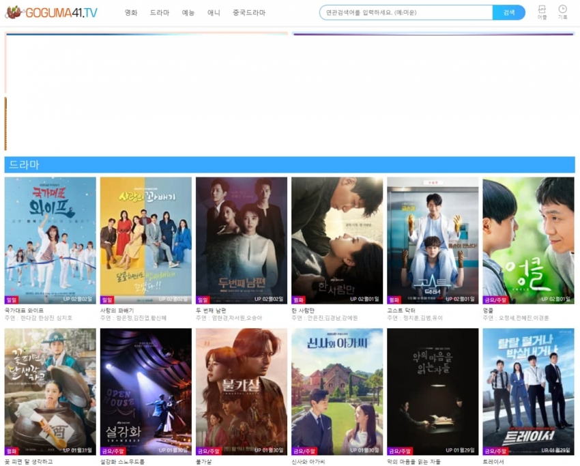The height and width of the screenshot is (466, 580).
Task: Open the 고스트 닥터 poster thumbnail
Action: coord(433,240)
